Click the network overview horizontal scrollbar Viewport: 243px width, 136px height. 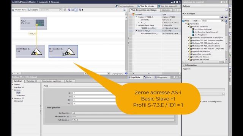[156, 74]
